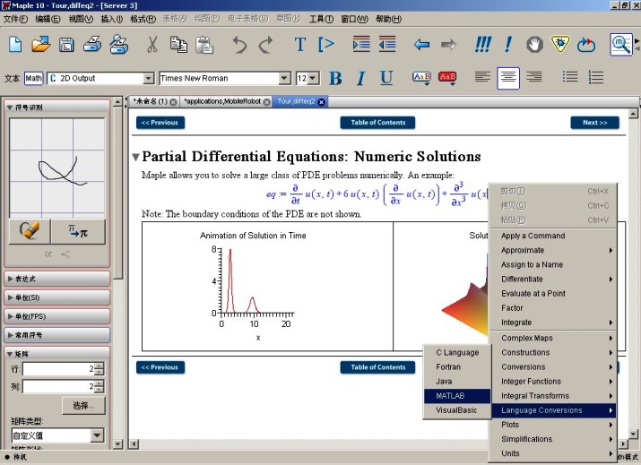
Task: Choose Differentiate from the context menu
Action: tap(553, 279)
